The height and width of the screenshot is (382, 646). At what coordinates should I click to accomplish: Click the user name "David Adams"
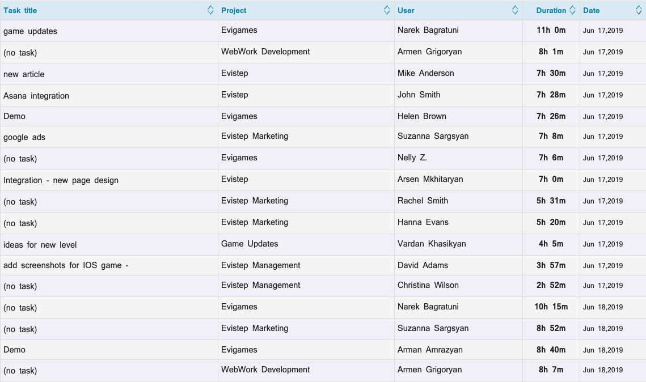(x=423, y=265)
